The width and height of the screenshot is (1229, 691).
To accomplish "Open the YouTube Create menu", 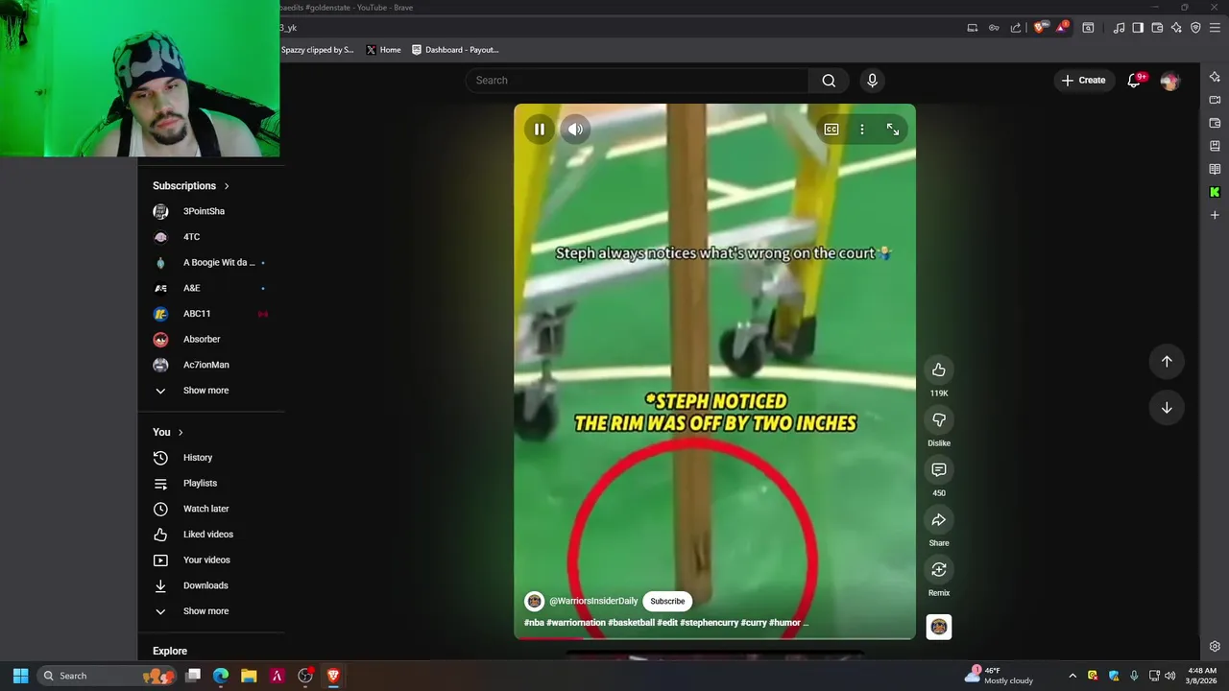I will pyautogui.click(x=1083, y=81).
